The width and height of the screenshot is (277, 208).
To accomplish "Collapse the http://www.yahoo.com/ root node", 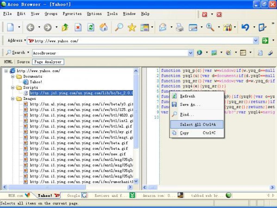I will click(x=6, y=71).
